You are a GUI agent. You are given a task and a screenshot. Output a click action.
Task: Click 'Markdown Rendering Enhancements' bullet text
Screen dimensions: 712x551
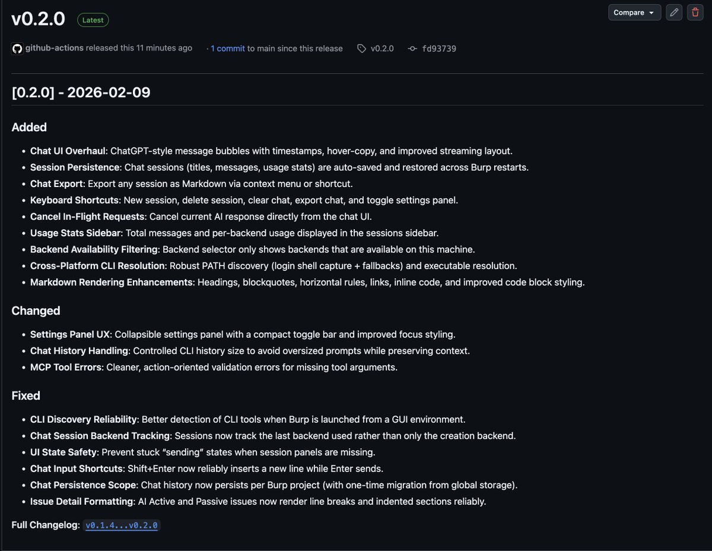pos(112,282)
